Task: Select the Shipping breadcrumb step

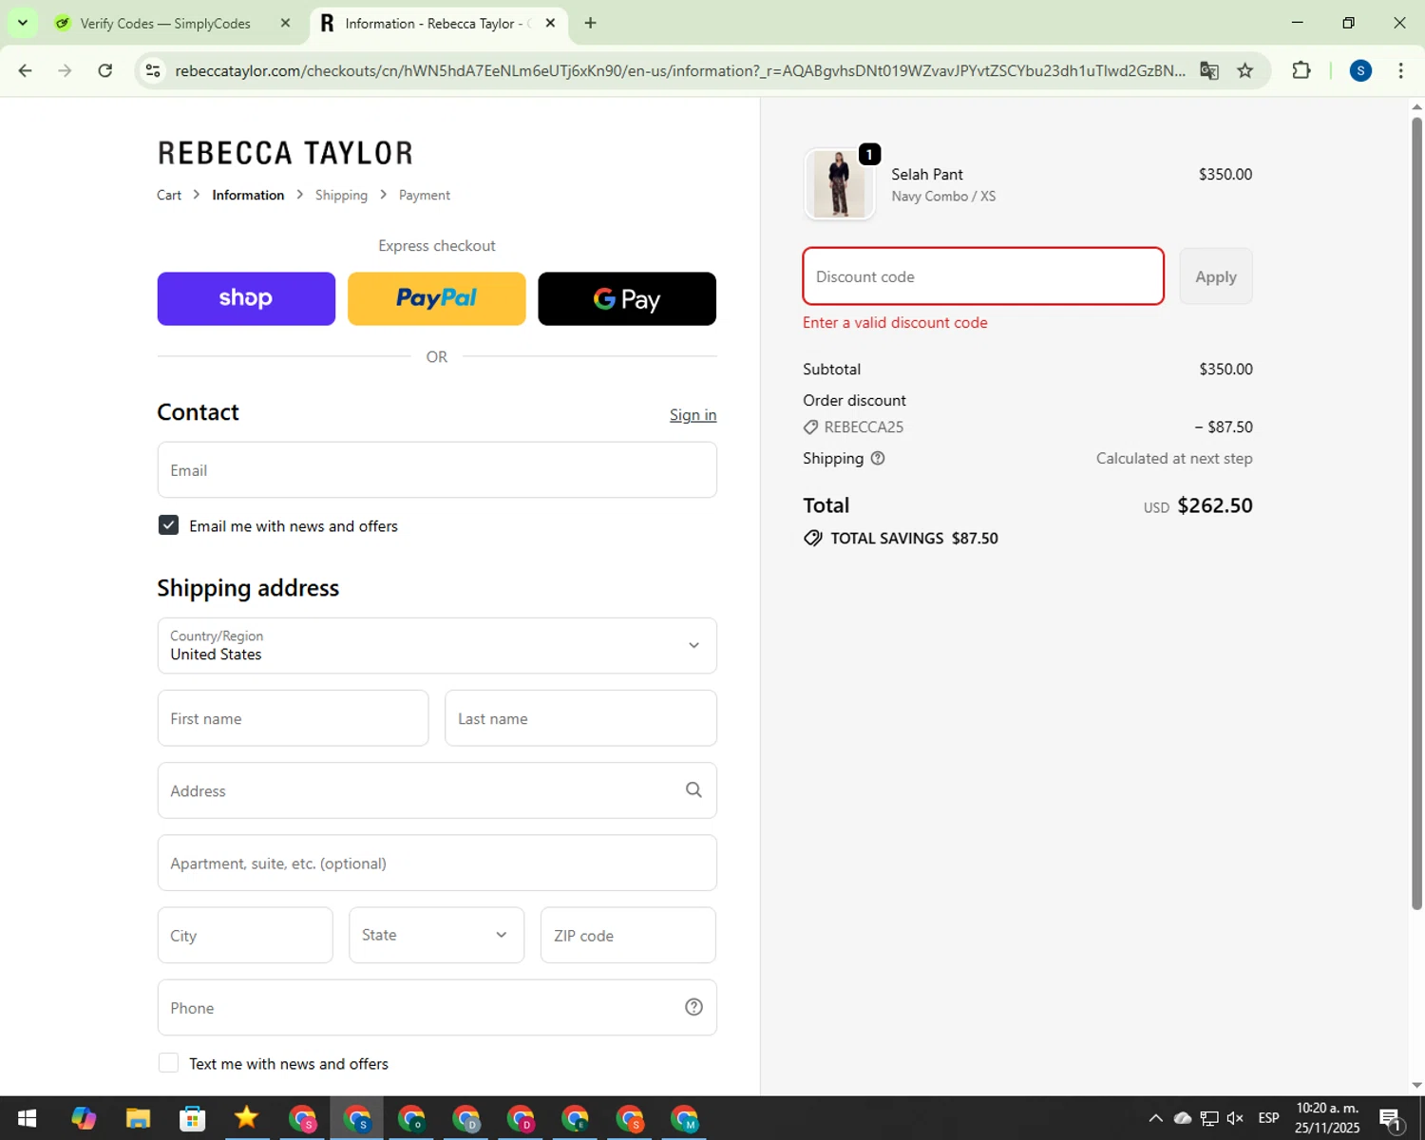Action: 341,195
